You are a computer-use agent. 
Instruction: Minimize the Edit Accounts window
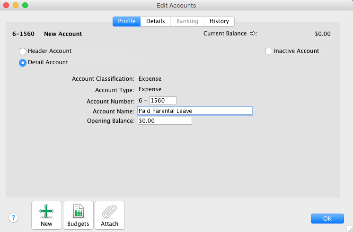(16, 5)
